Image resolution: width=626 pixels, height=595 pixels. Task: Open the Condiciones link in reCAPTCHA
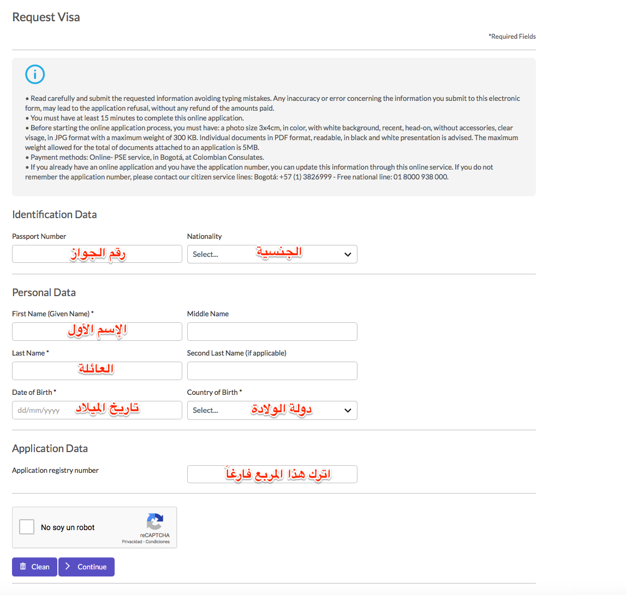[x=158, y=542]
